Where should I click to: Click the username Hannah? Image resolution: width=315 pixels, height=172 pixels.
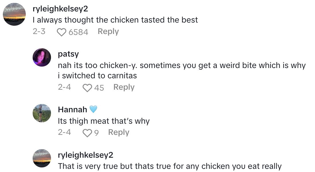click(72, 109)
